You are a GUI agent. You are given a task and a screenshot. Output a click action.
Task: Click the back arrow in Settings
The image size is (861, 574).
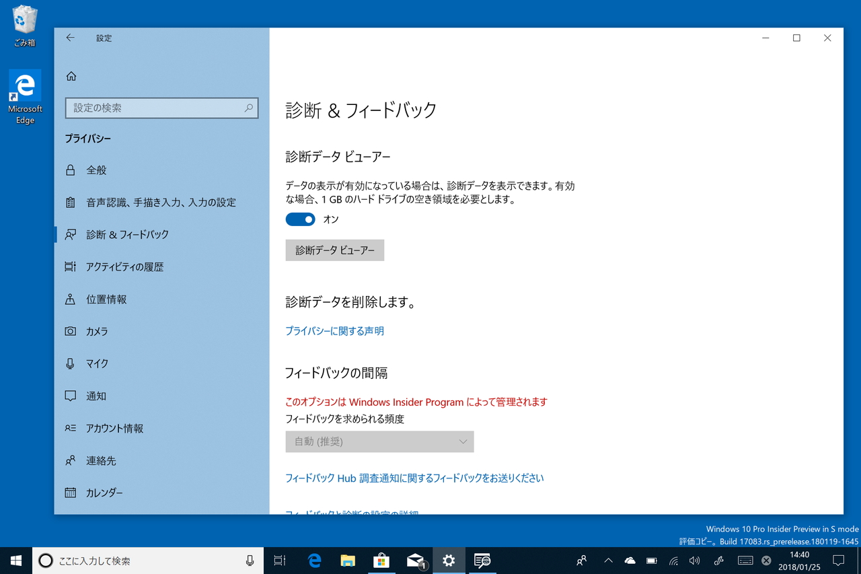tap(70, 38)
